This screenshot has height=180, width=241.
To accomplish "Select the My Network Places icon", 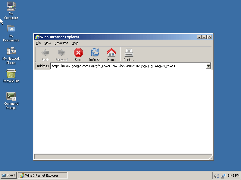I will (x=11, y=56).
